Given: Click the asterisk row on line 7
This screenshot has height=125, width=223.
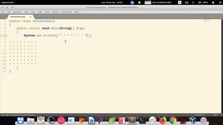Looking at the screenshot, I should (23, 42).
